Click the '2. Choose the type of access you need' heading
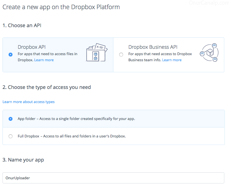The height and width of the screenshot is (192, 229). click(47, 87)
